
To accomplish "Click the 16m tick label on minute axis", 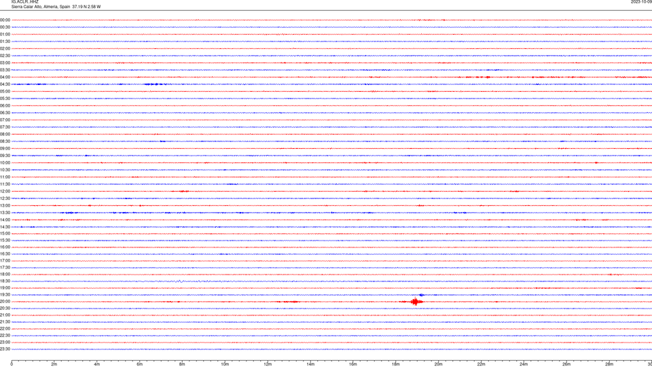I will click(353, 364).
